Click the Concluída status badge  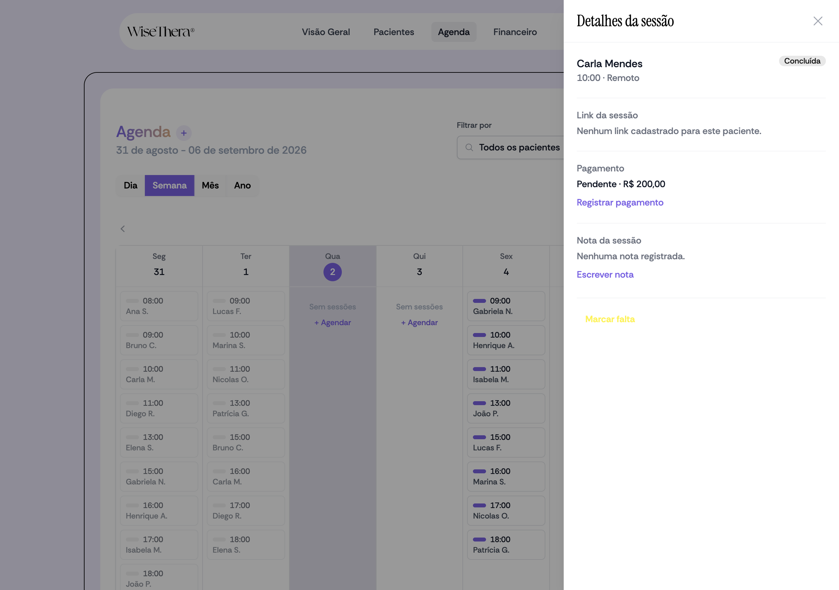tap(802, 61)
